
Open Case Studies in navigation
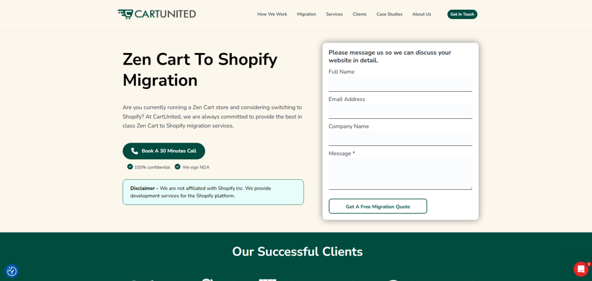[389, 14]
